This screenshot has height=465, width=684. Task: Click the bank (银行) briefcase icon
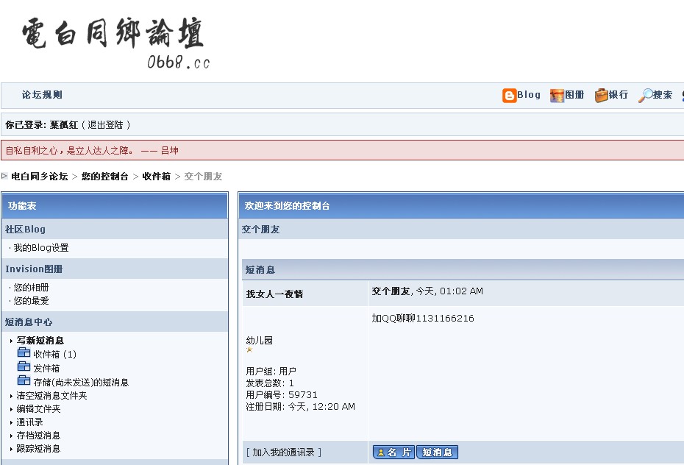pos(602,96)
